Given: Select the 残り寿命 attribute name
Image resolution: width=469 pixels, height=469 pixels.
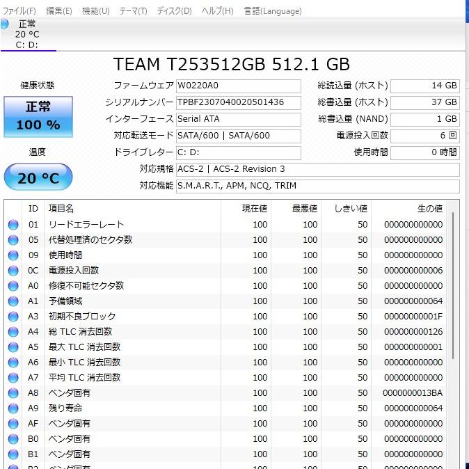Looking at the screenshot, I should click(65, 408).
